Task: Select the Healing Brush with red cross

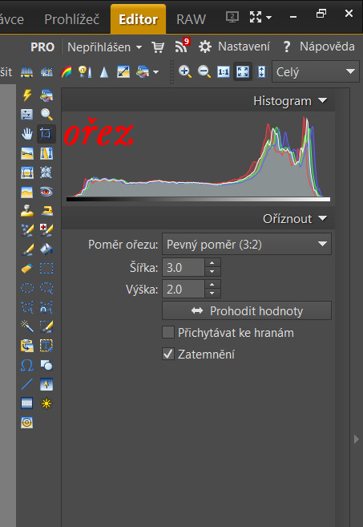Action: point(46,230)
